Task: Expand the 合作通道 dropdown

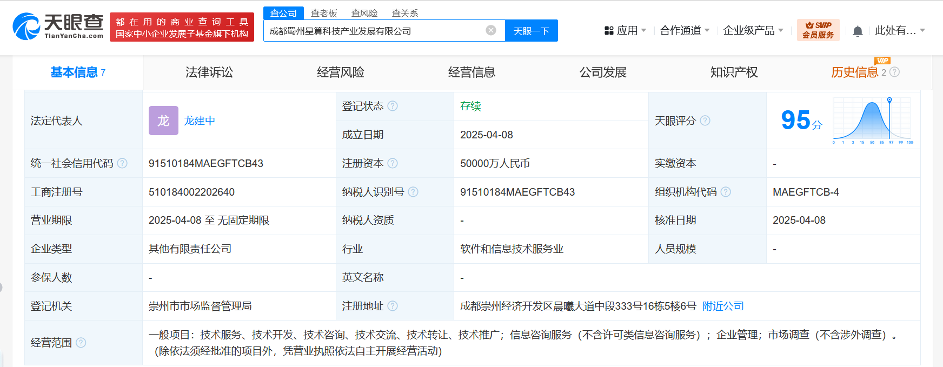Action: coord(684,31)
